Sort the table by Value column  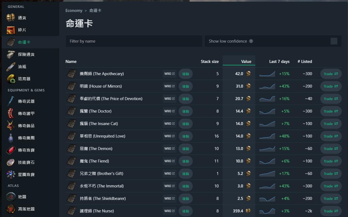246,62
